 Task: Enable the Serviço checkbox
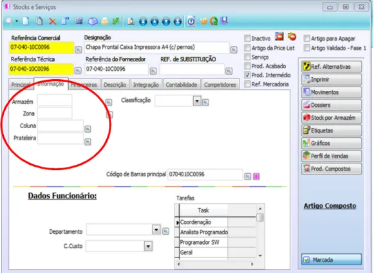[x=248, y=57]
